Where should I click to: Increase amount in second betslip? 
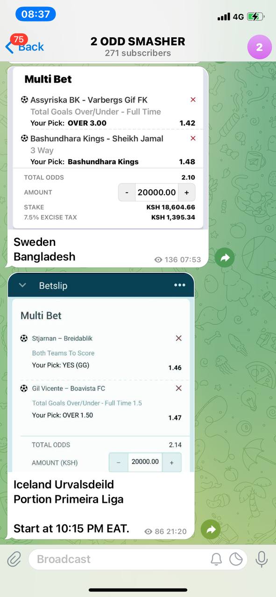[x=171, y=462]
